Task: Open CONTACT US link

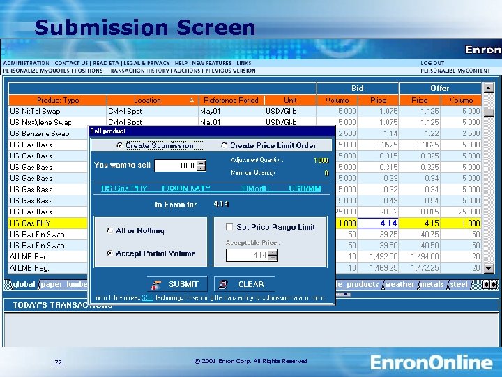Action: [x=71, y=63]
